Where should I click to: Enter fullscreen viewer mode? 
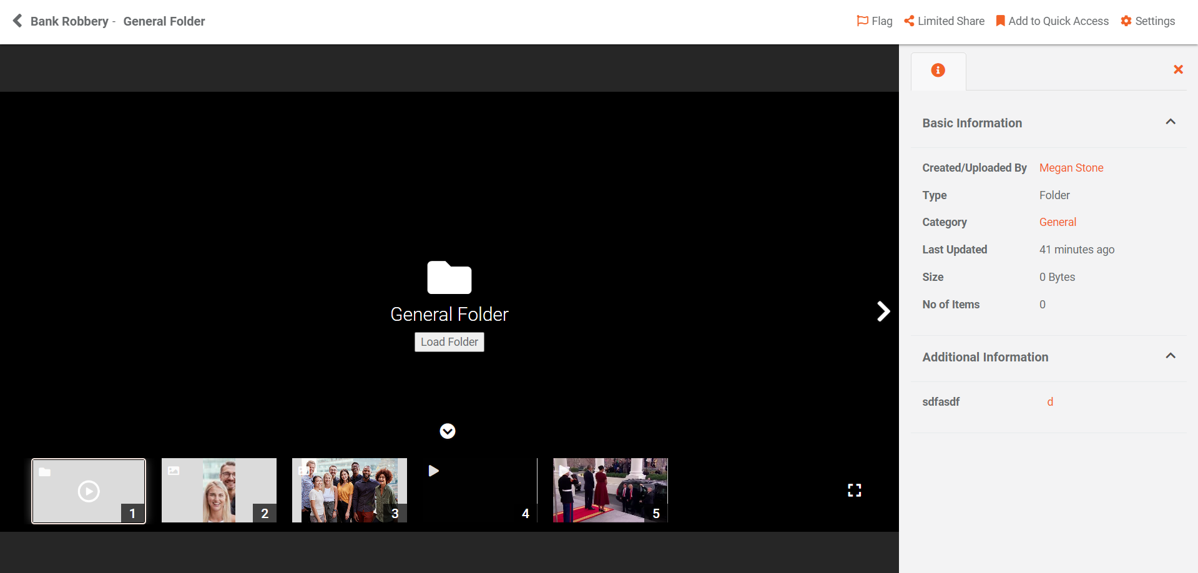854,491
